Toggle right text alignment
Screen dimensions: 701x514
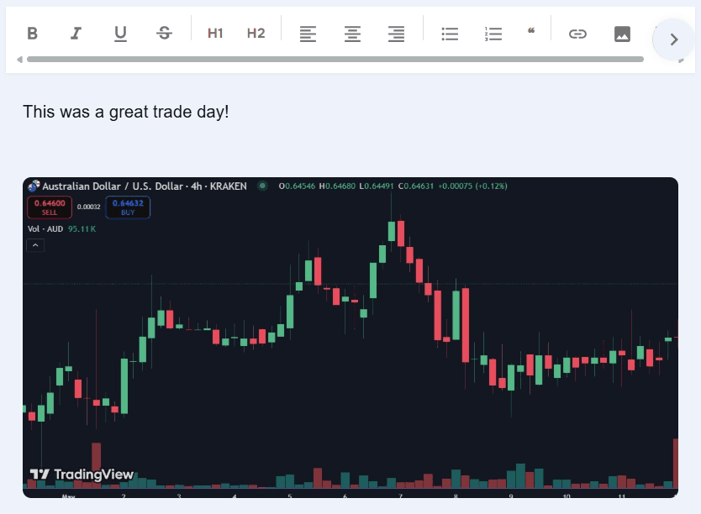coord(396,34)
